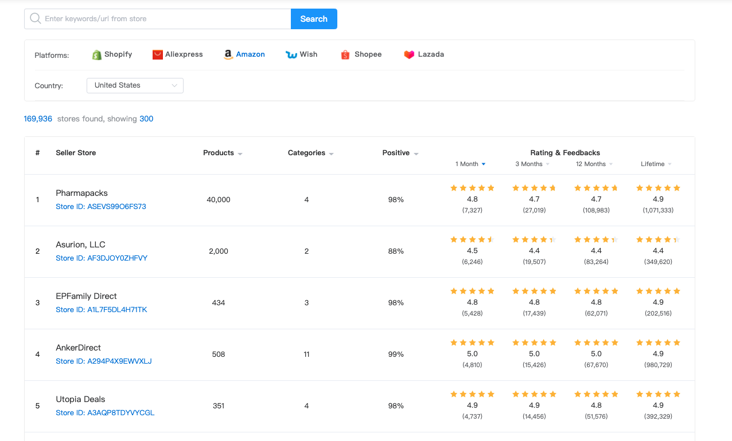Click the showing 300 number
Viewport: 732px width, 441px height.
(146, 119)
